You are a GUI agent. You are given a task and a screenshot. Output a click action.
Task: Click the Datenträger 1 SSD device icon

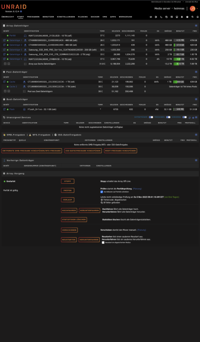click(25, 40)
